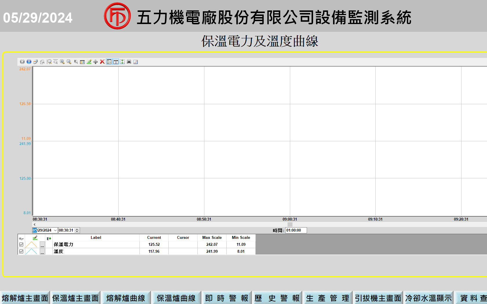
Task: Click the magnifier zoom-in icon
Action: tap(62, 62)
